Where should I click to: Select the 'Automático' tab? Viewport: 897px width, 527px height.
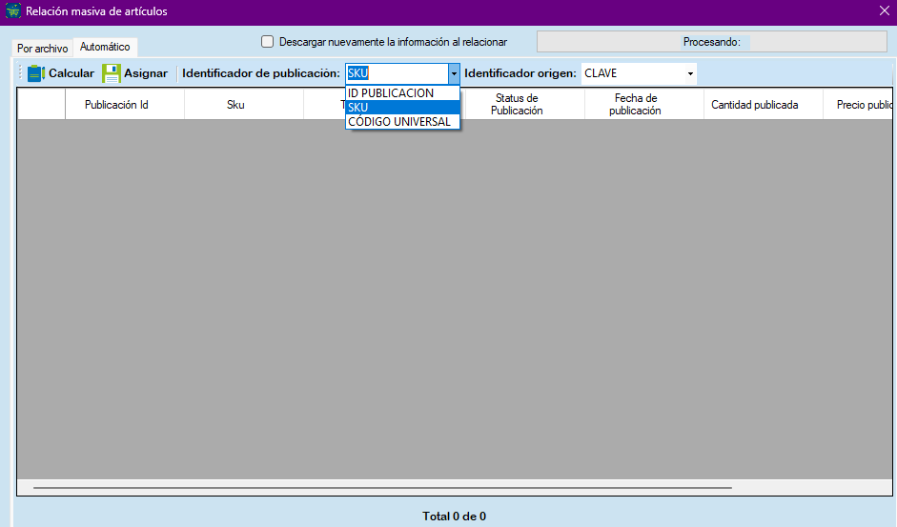click(x=105, y=47)
